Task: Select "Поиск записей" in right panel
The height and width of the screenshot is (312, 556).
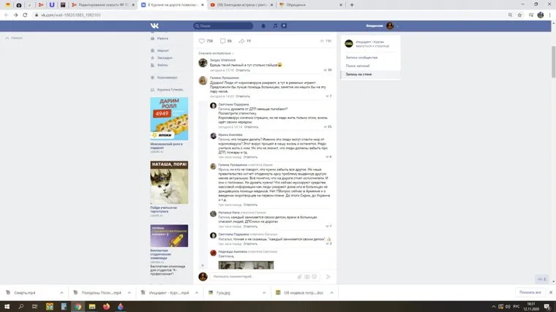Action: (x=358, y=66)
